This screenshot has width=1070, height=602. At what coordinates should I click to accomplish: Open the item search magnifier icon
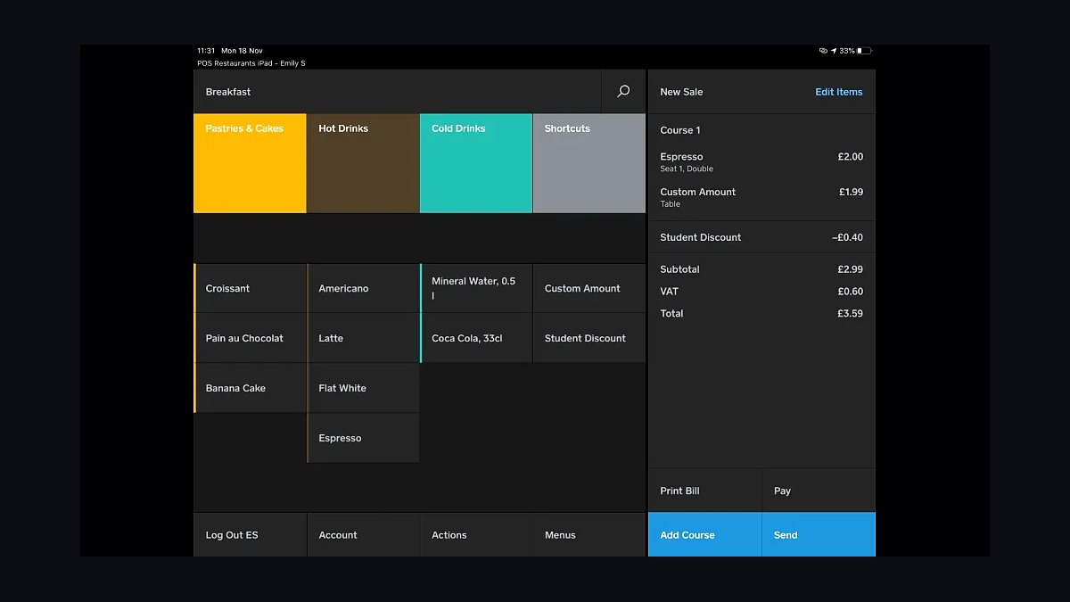pos(623,91)
